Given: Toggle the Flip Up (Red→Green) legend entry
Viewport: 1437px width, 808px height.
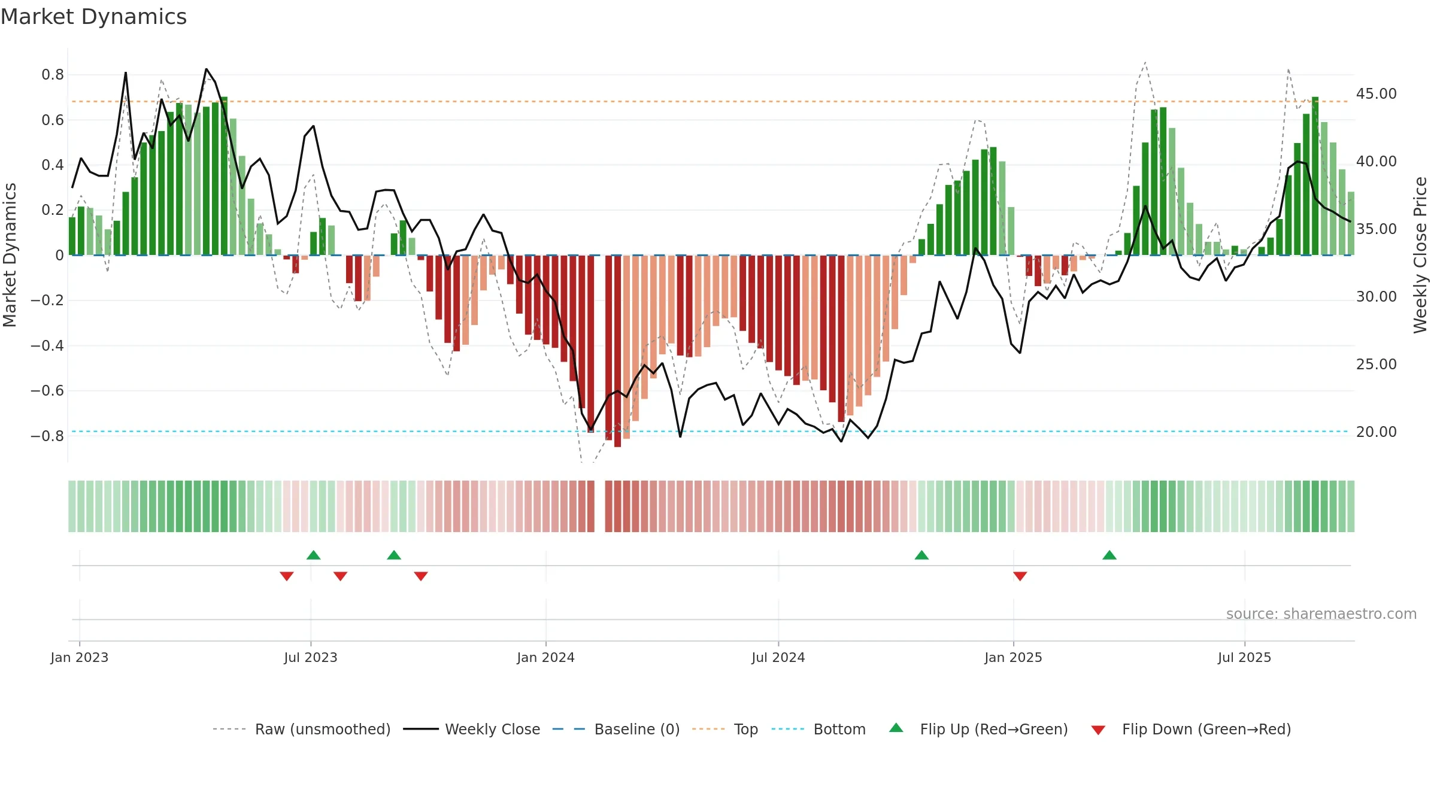Looking at the screenshot, I should pyautogui.click(x=978, y=729).
